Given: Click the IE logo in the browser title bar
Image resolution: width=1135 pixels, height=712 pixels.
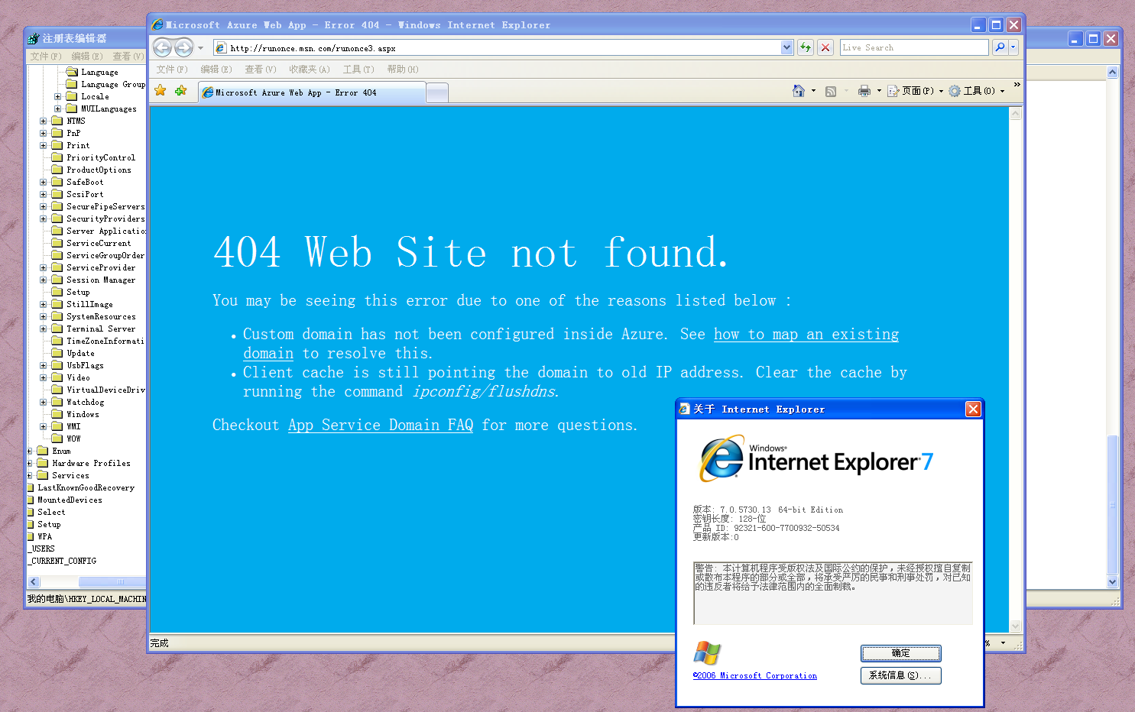Looking at the screenshot, I should [x=157, y=24].
